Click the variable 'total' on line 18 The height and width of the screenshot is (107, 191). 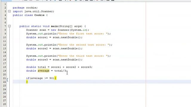[42, 67]
